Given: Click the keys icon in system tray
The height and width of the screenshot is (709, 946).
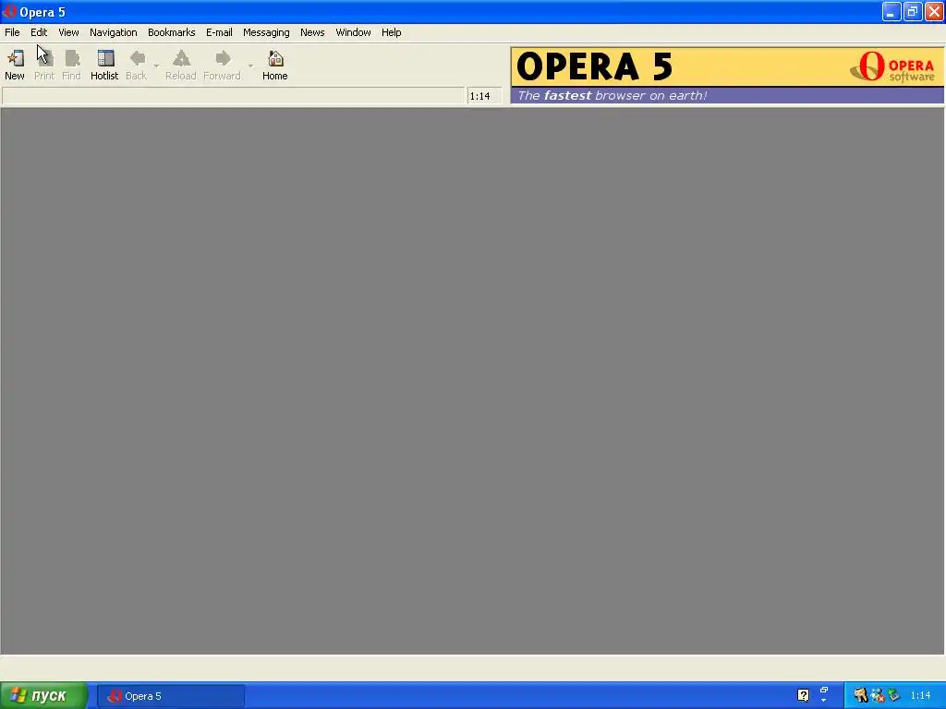Looking at the screenshot, I should (x=860, y=695).
